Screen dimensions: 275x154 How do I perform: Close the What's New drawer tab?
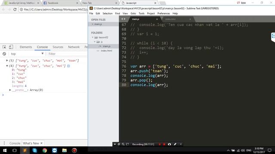42,143
